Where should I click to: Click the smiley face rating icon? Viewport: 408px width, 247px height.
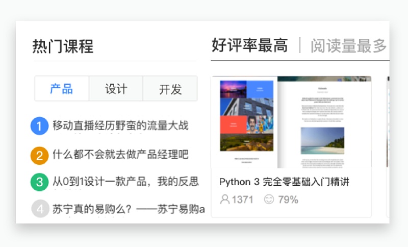[x=269, y=199]
